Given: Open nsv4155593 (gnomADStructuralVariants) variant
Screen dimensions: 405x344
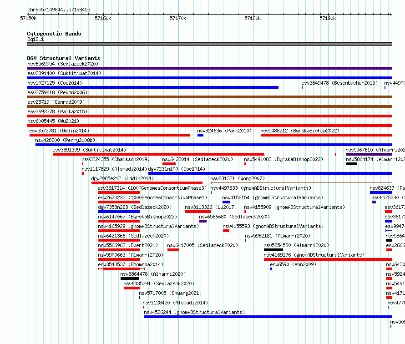Looking at the screenshot, I should point(273,226).
